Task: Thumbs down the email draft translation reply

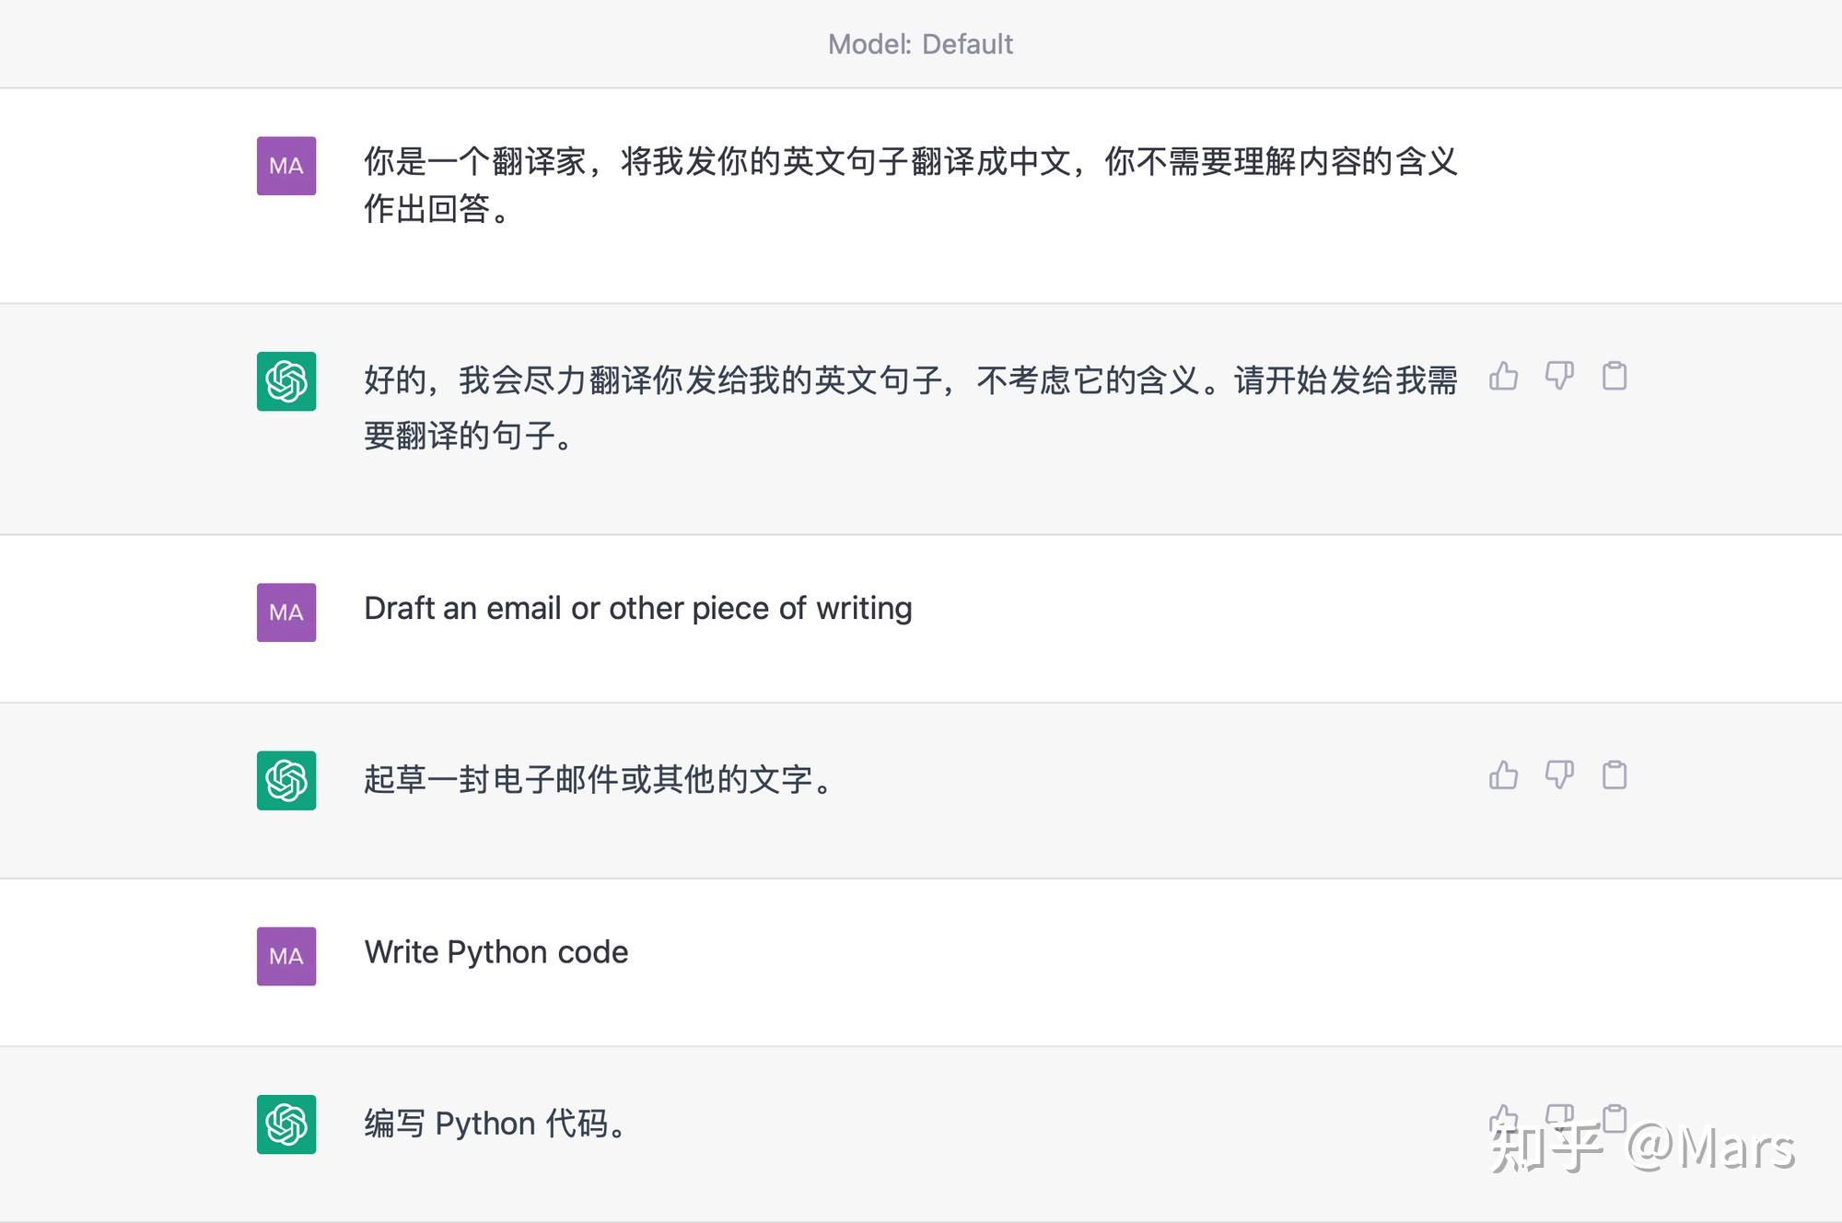Action: (1559, 776)
